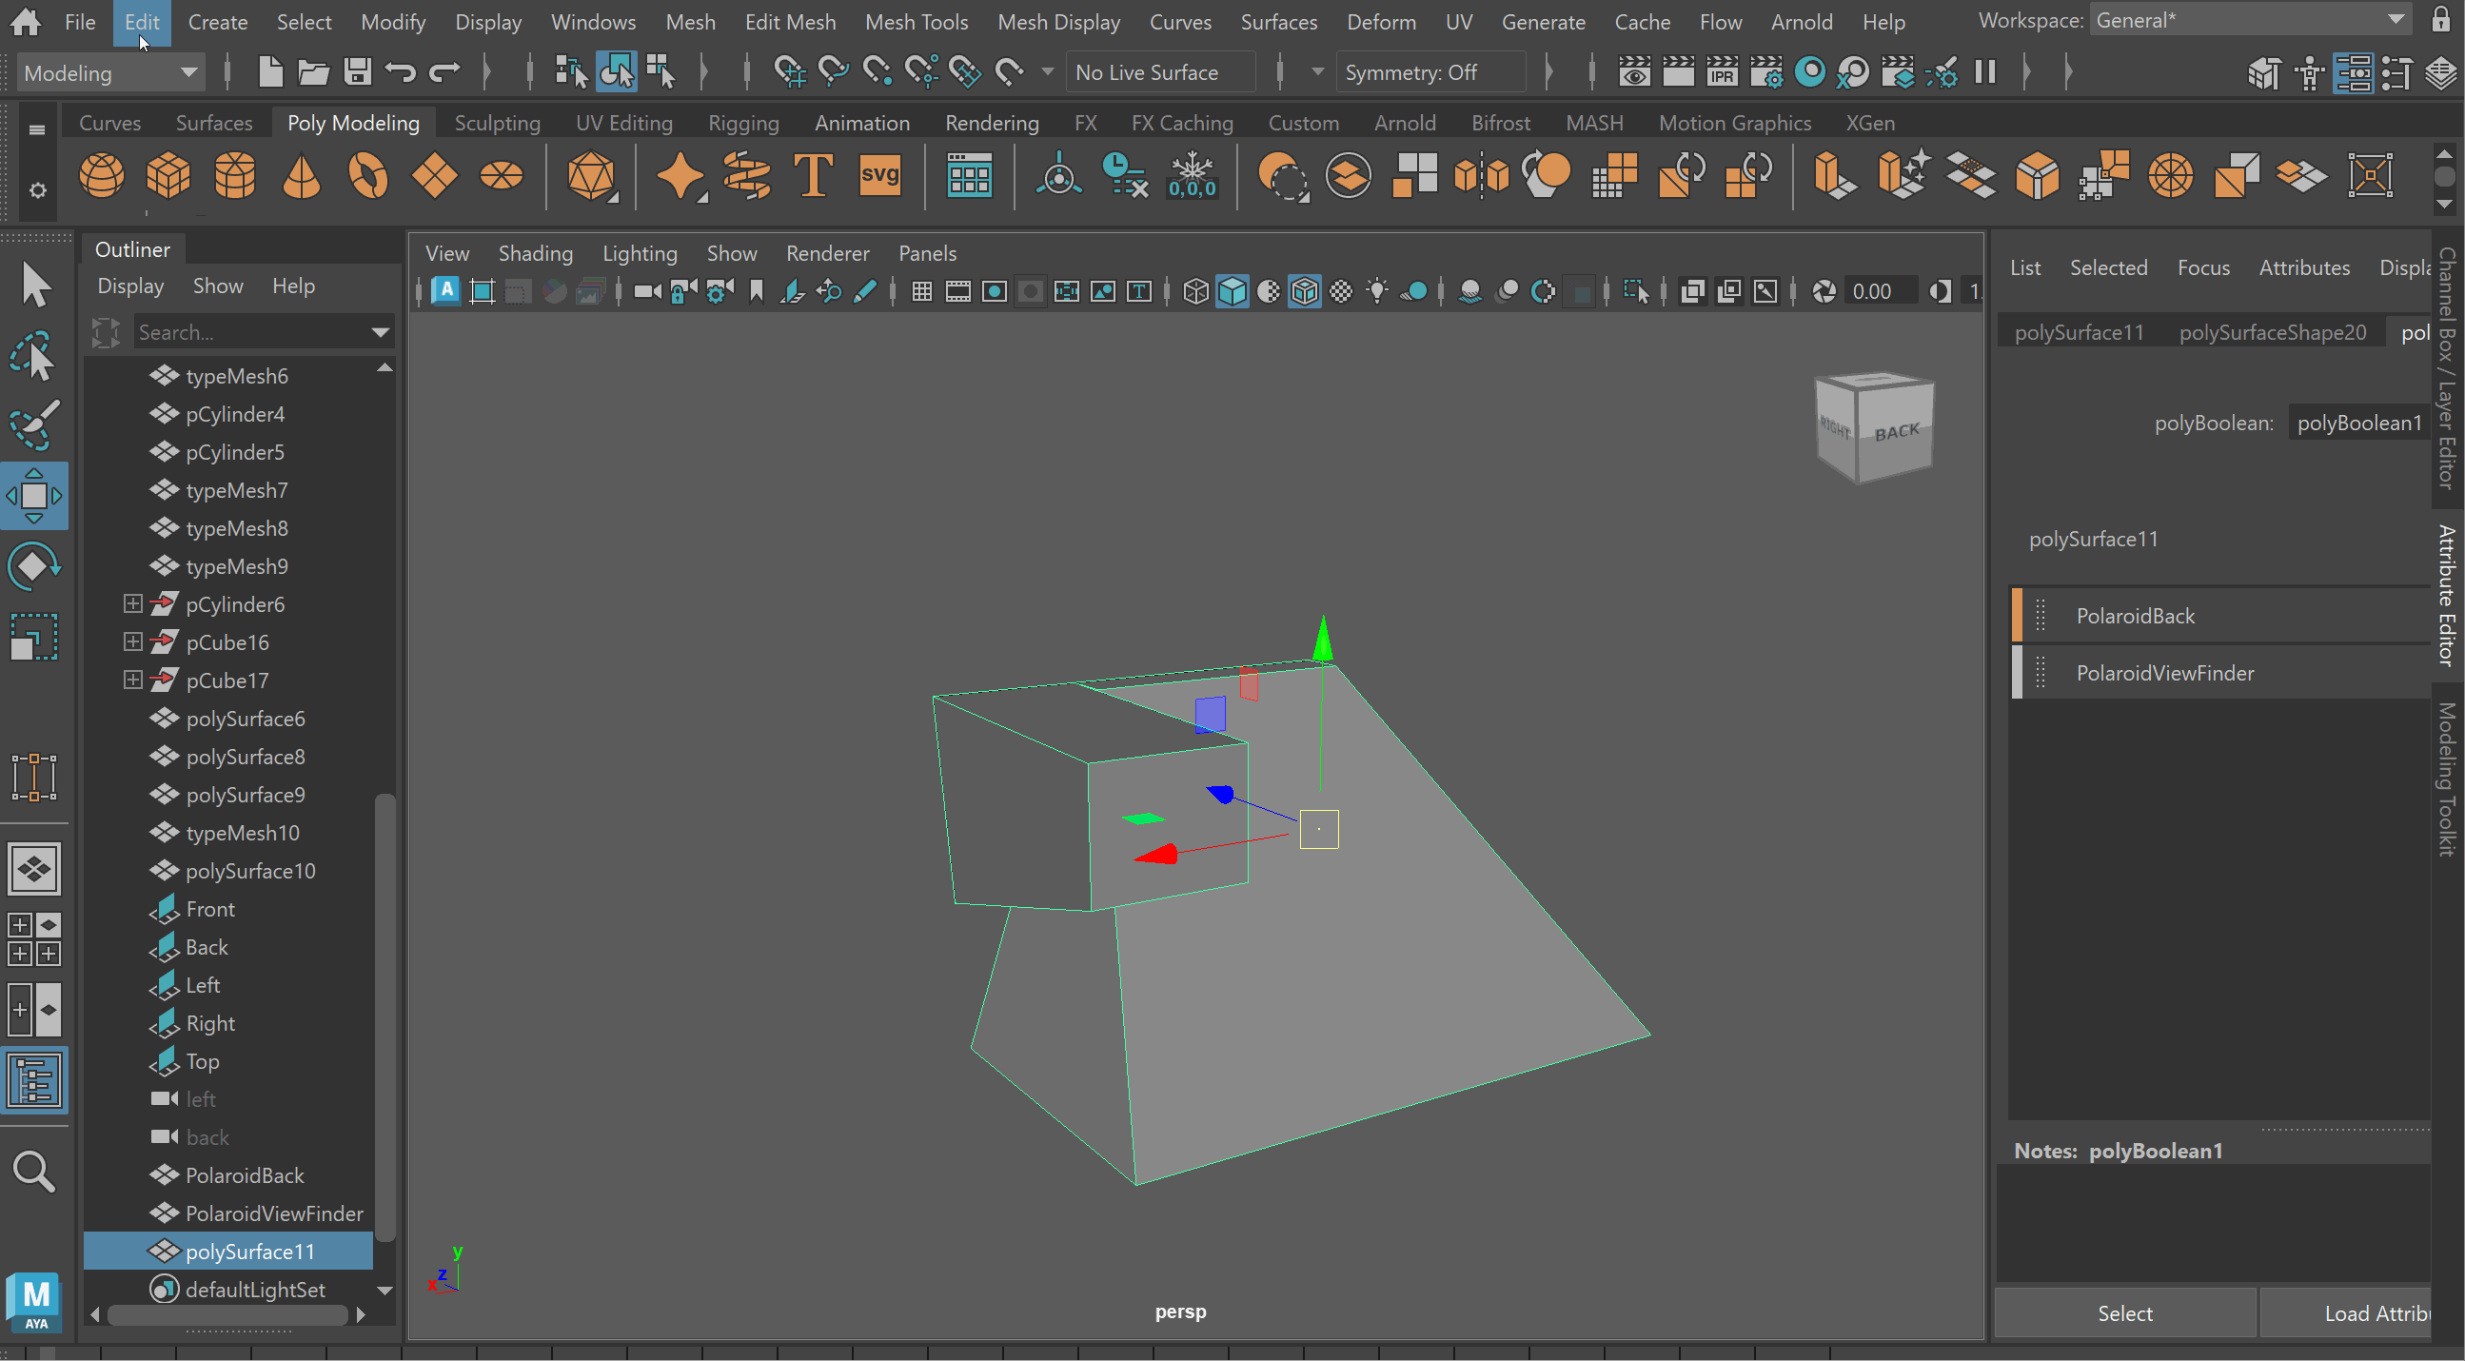Toggle the viewport grid display

click(x=921, y=291)
